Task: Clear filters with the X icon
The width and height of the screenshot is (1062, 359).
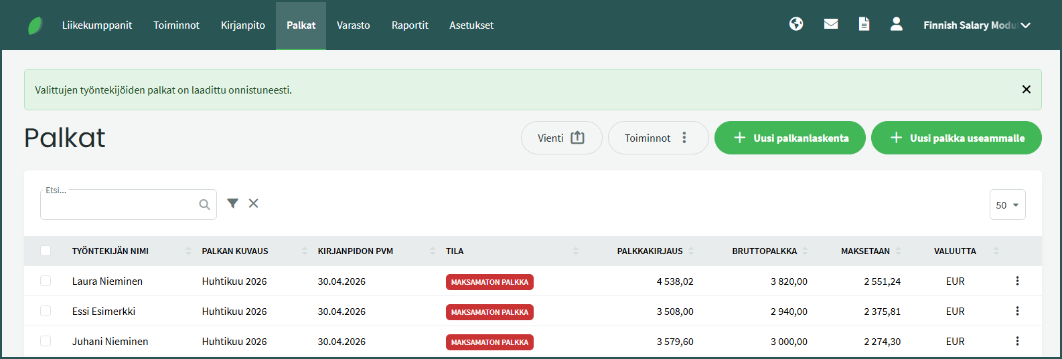Action: pos(254,204)
